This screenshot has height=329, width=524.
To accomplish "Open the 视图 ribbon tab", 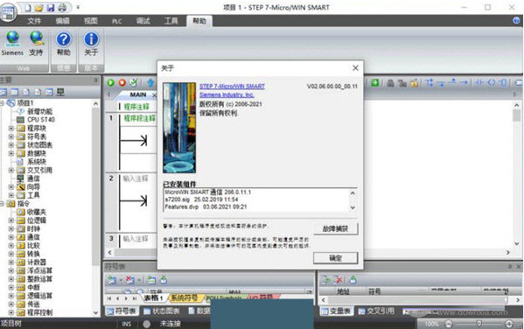I will [x=91, y=21].
